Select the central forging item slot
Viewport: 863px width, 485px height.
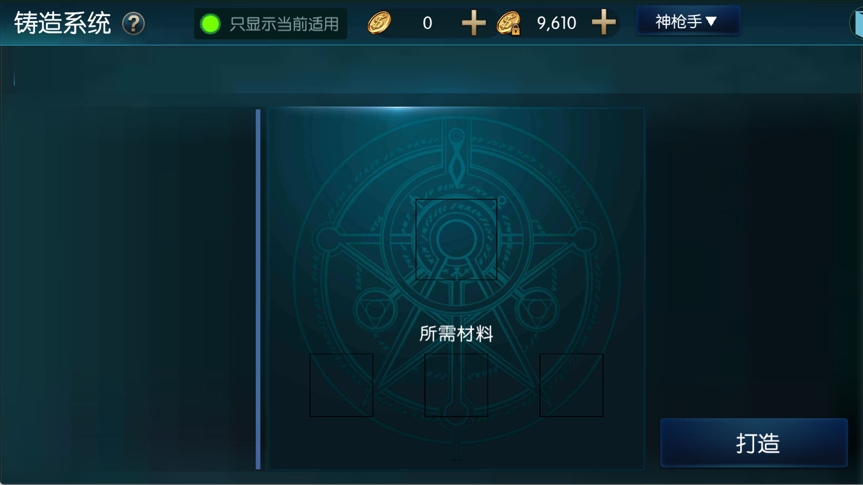456,239
